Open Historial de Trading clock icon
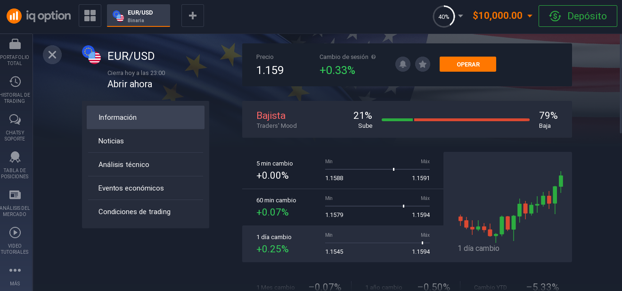Image resolution: width=622 pixels, height=291 pixels. (x=15, y=82)
